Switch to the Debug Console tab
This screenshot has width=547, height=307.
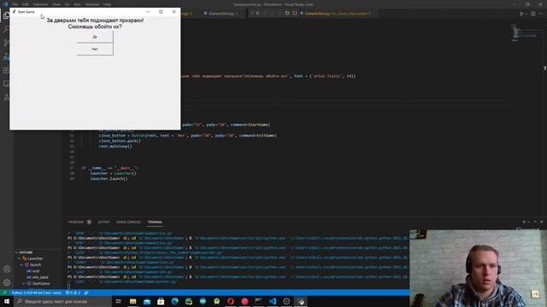coord(128,222)
